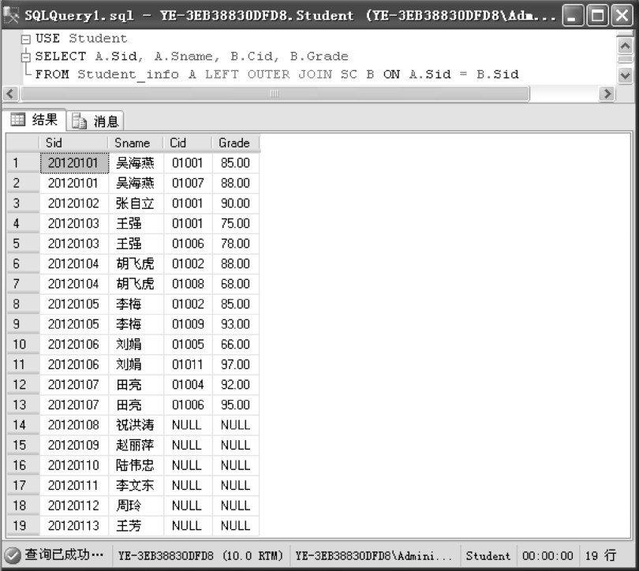Click Grade 93.00 in row 9

coord(236,324)
